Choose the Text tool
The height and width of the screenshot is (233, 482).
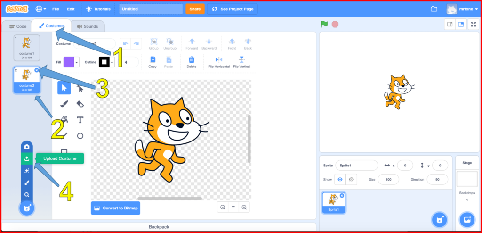pos(80,120)
